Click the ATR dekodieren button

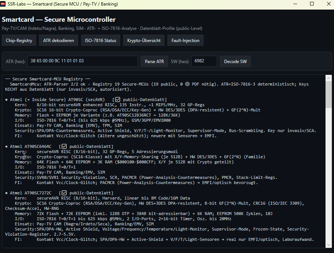59,41
